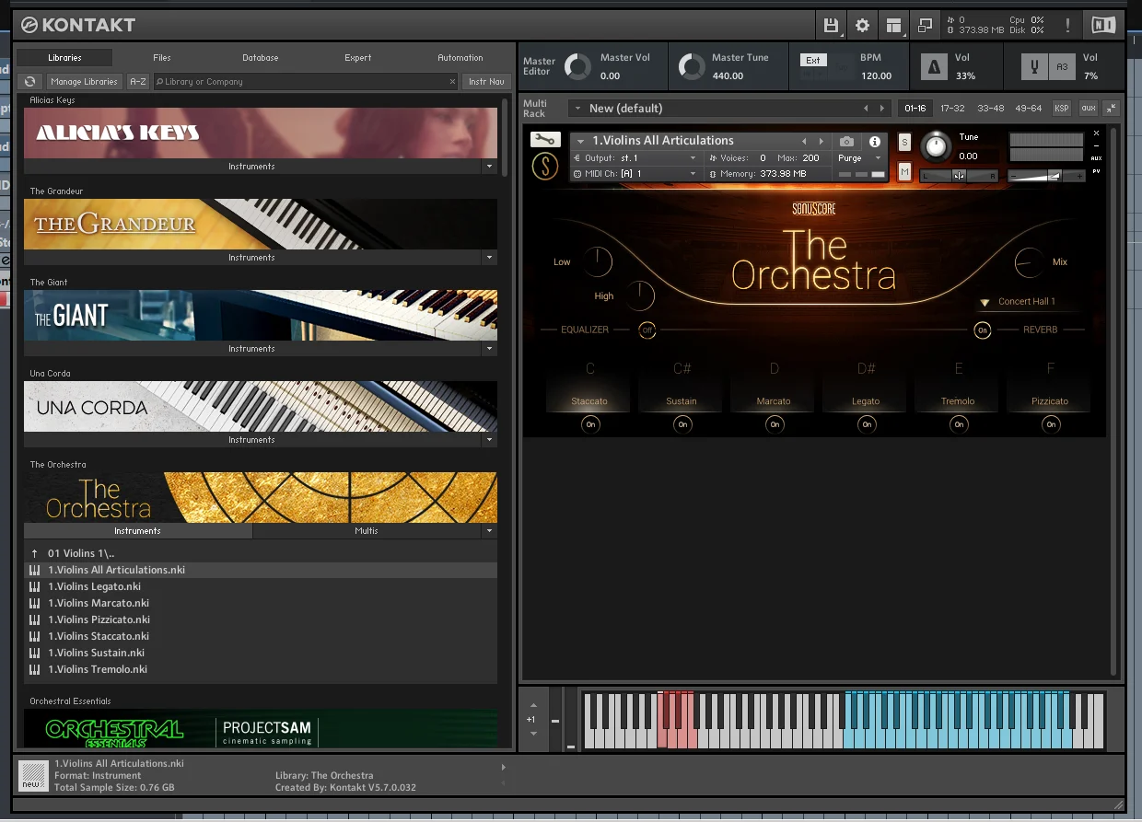1142x822 pixels.
Task: Toggle Marcato articulation On button
Action: [775, 424]
